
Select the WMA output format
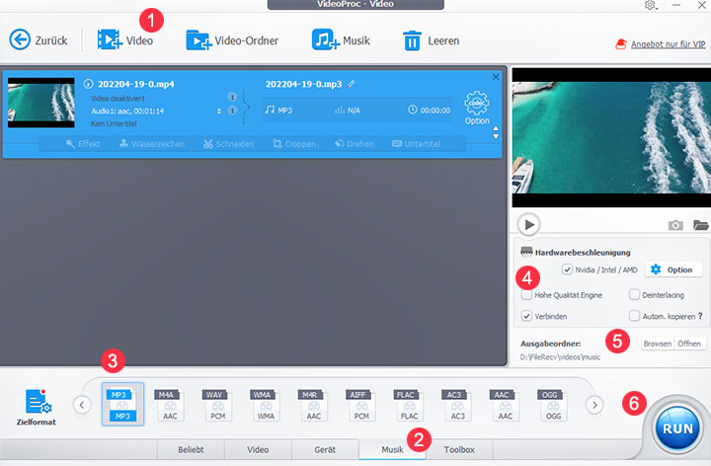point(266,404)
